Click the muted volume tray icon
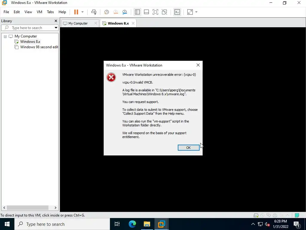This screenshot has width=306, height=230. coord(267,224)
